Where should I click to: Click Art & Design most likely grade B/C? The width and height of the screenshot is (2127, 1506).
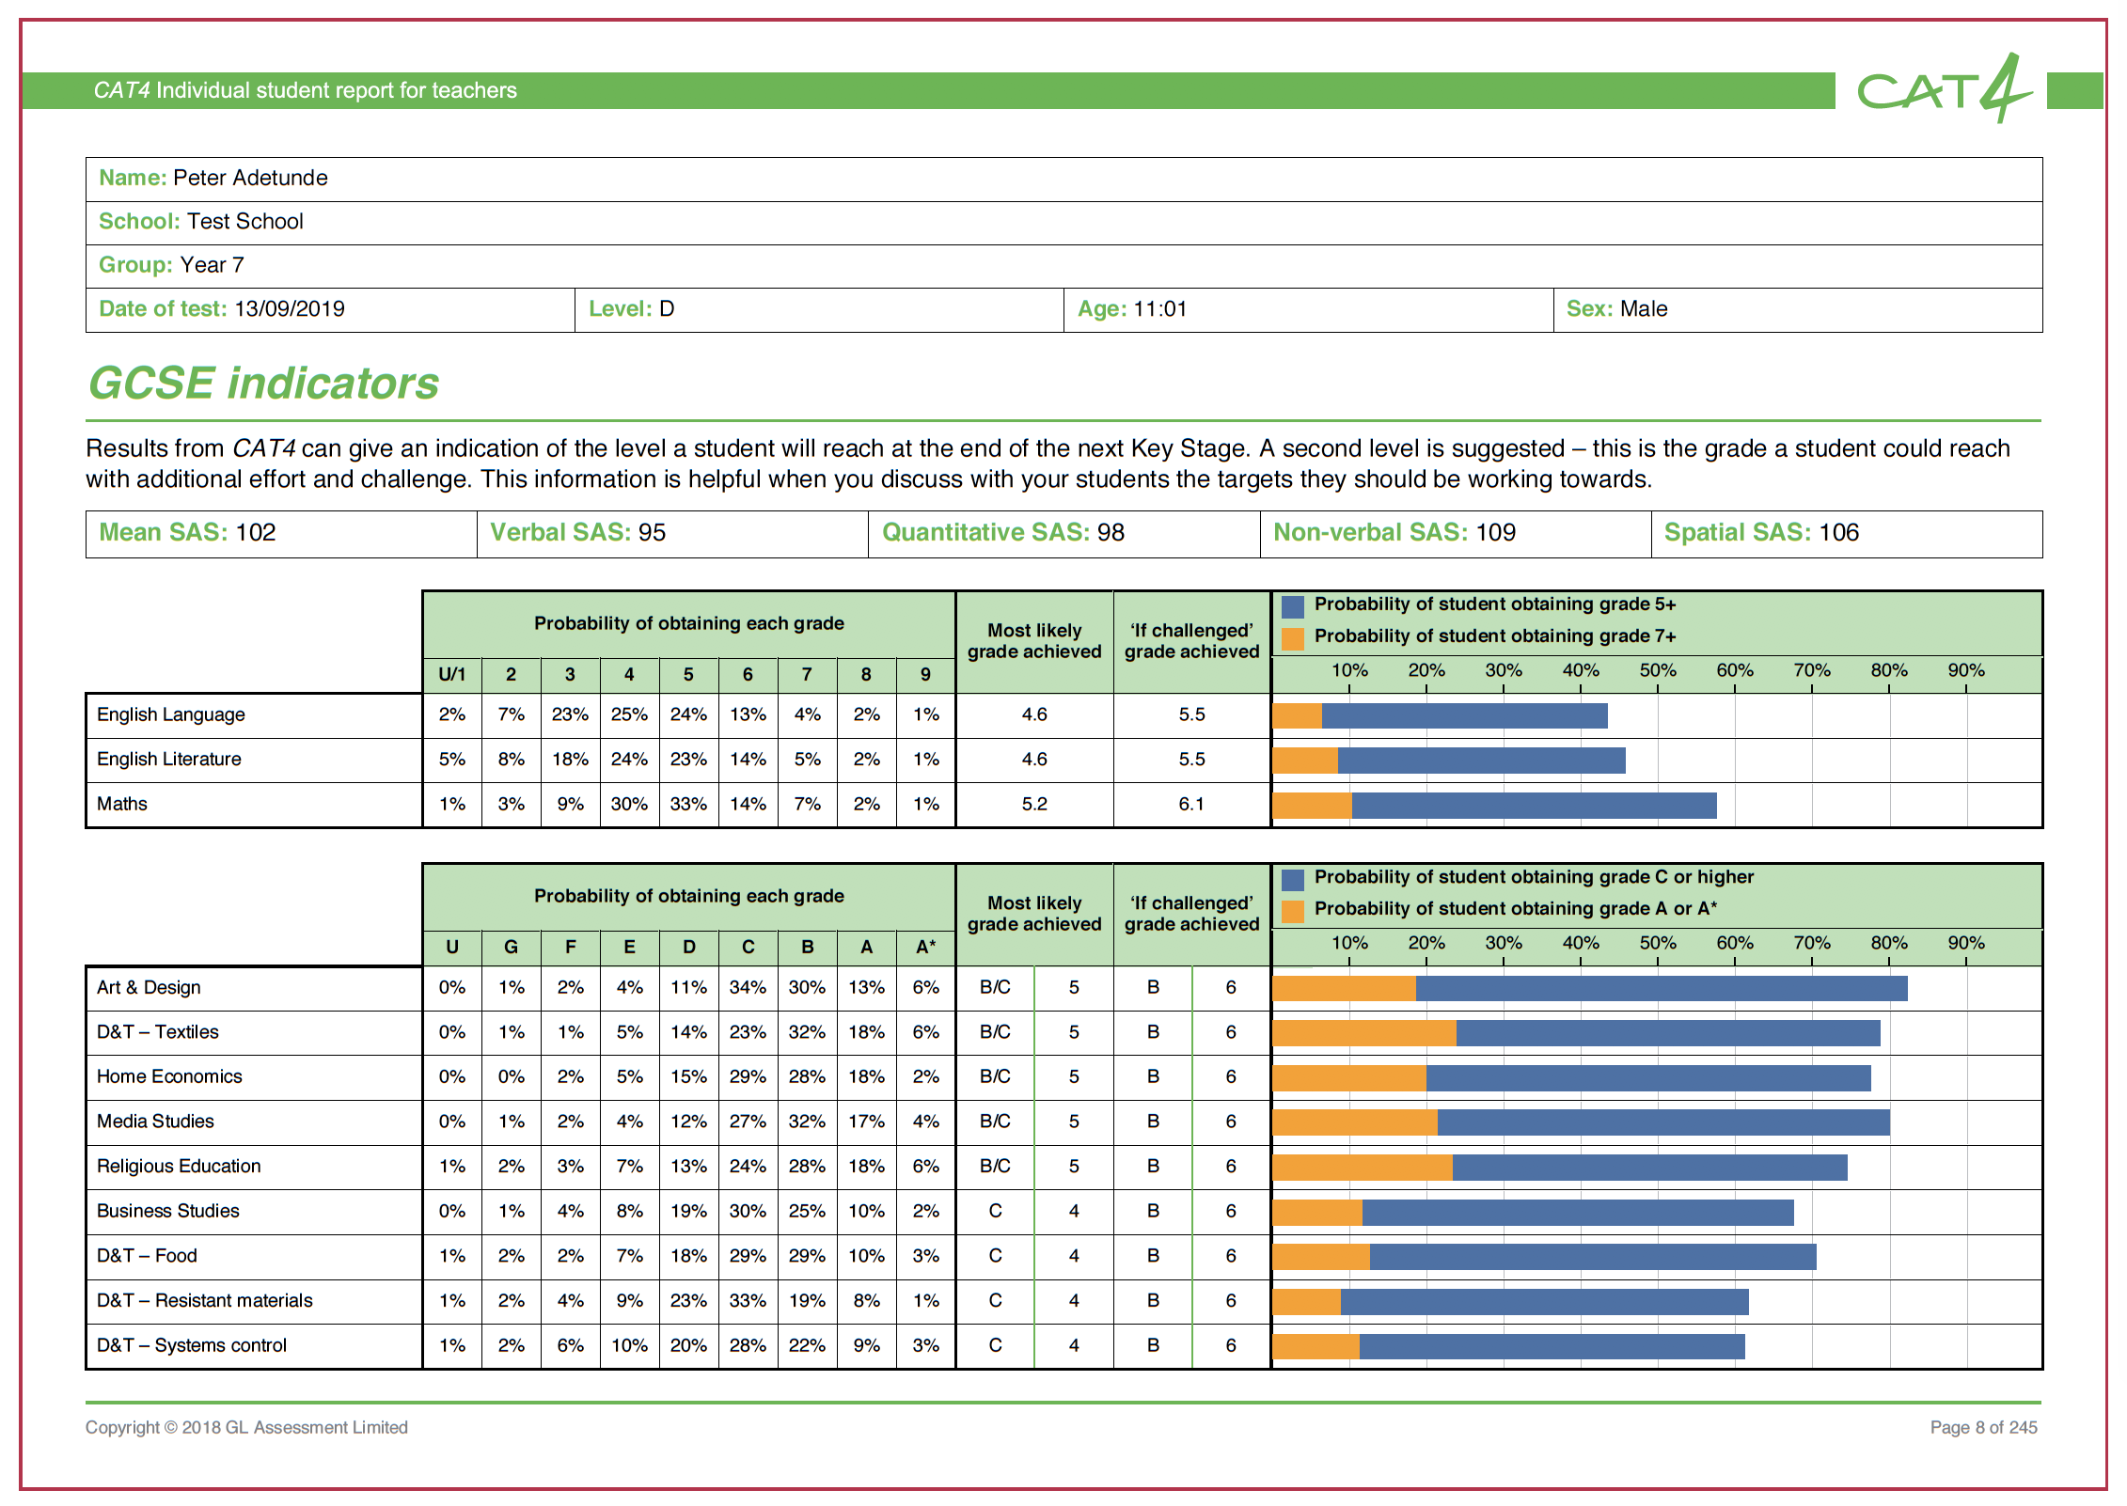[995, 988]
